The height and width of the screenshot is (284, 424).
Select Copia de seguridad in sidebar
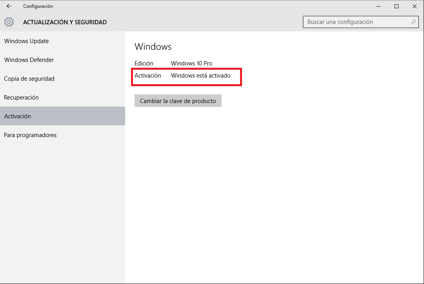pos(62,79)
